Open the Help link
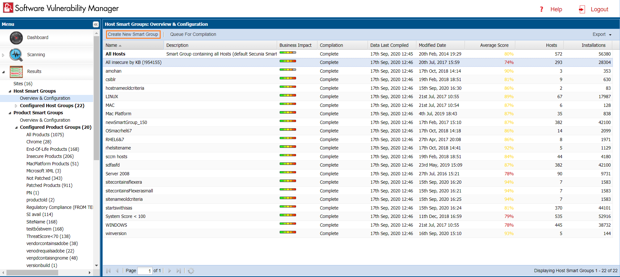The width and height of the screenshot is (620, 277). pos(556,9)
